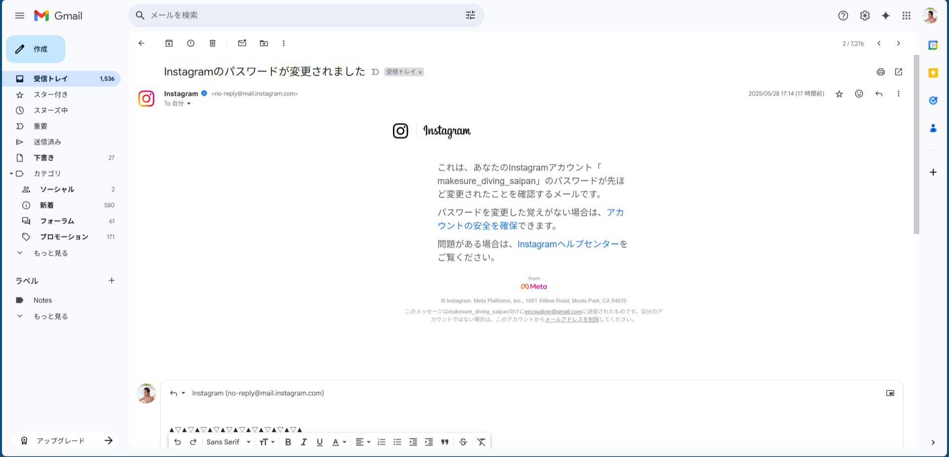Show the next email with the right chevron

click(x=899, y=43)
